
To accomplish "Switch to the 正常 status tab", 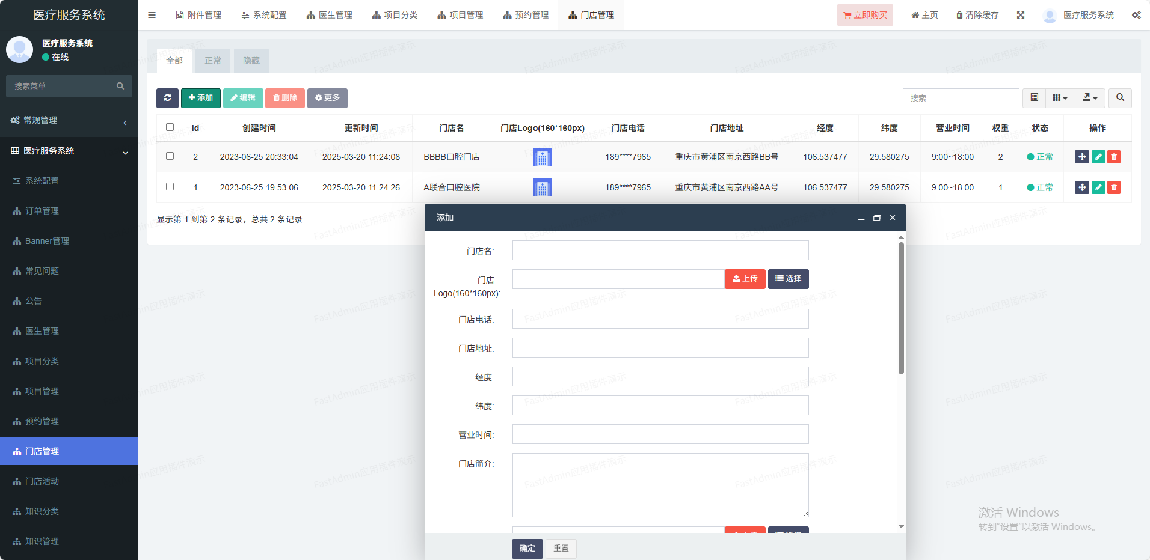I will point(213,61).
